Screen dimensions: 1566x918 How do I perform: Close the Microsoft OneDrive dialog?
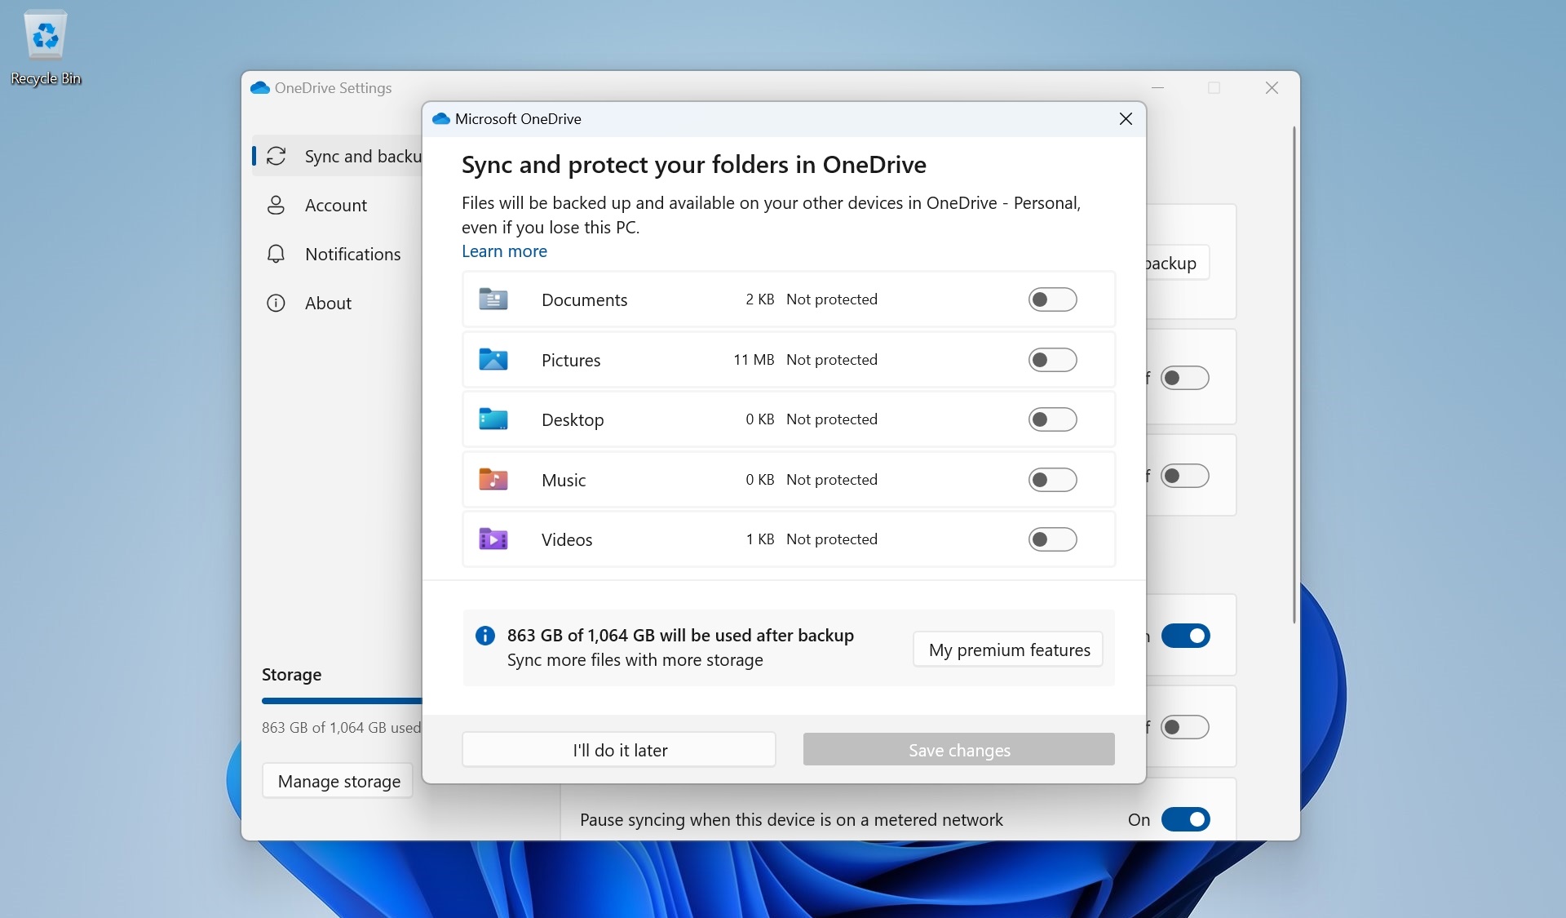1126,119
